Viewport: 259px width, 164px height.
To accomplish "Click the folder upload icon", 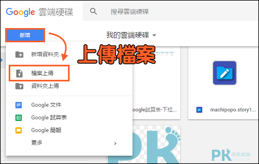I will point(19,86).
